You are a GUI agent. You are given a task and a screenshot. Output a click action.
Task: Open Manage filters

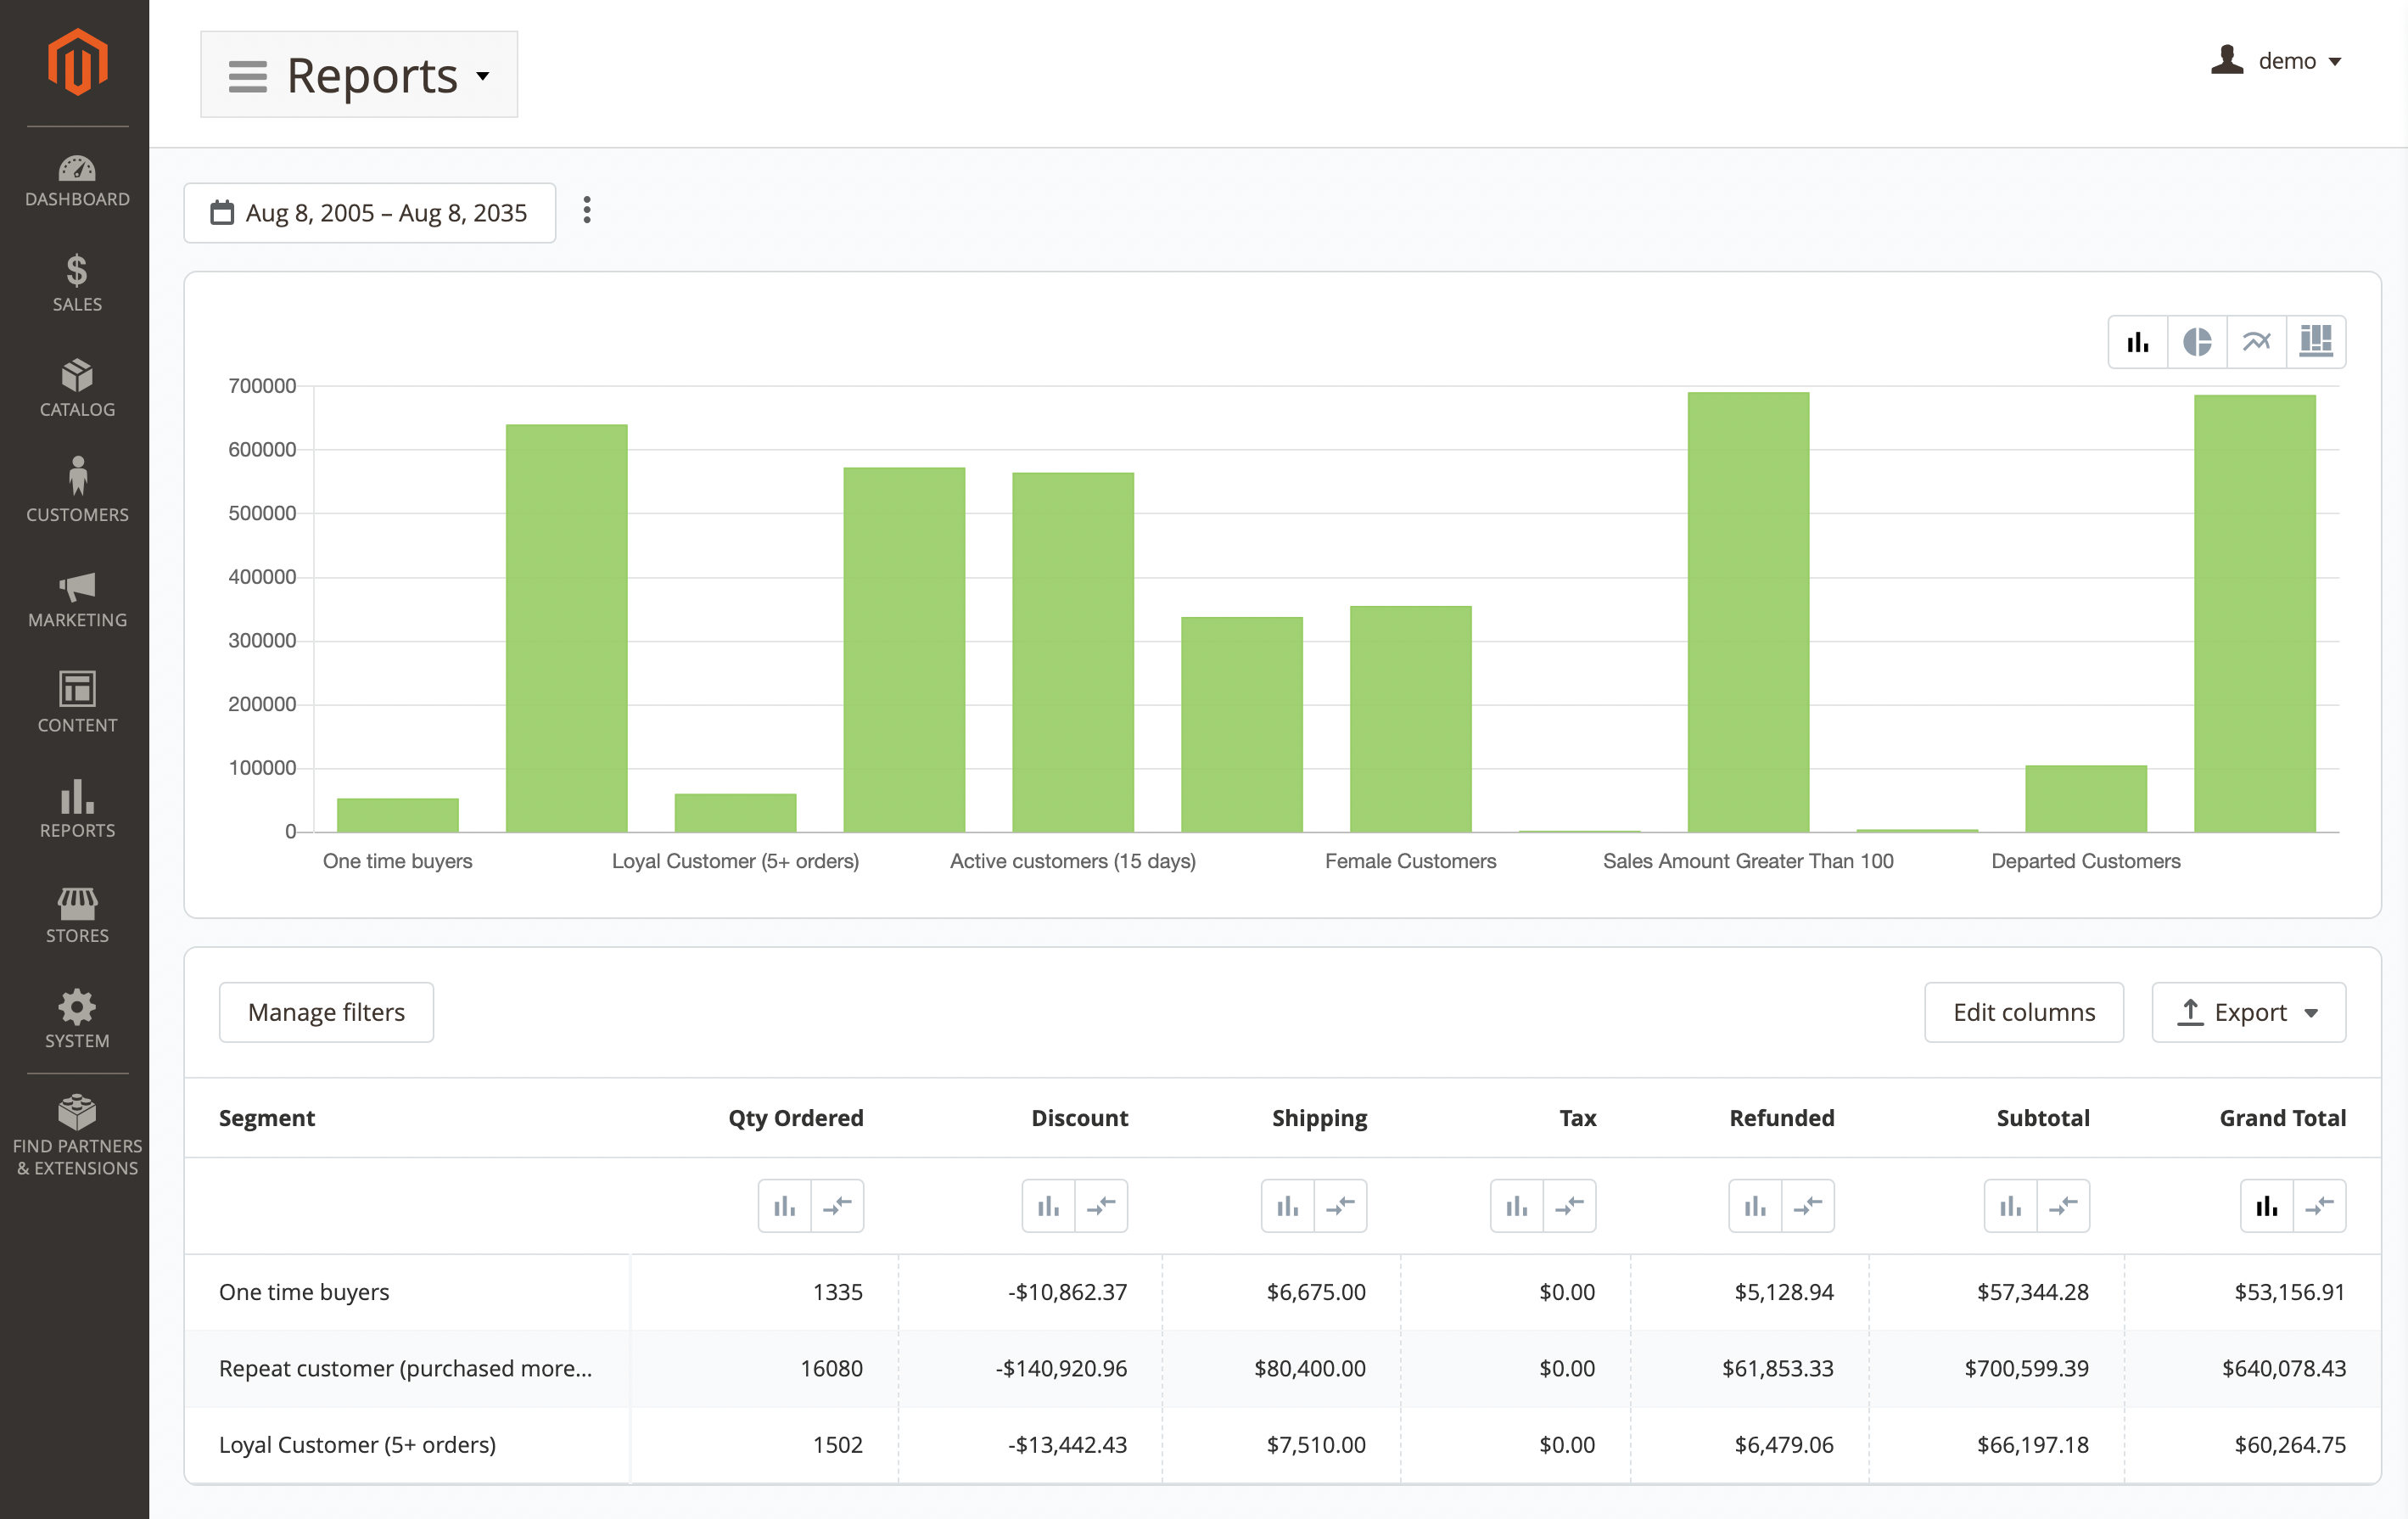(x=326, y=1011)
